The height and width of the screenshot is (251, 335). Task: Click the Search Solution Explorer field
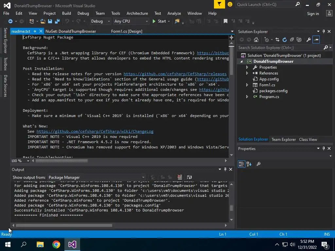(x=280, y=48)
